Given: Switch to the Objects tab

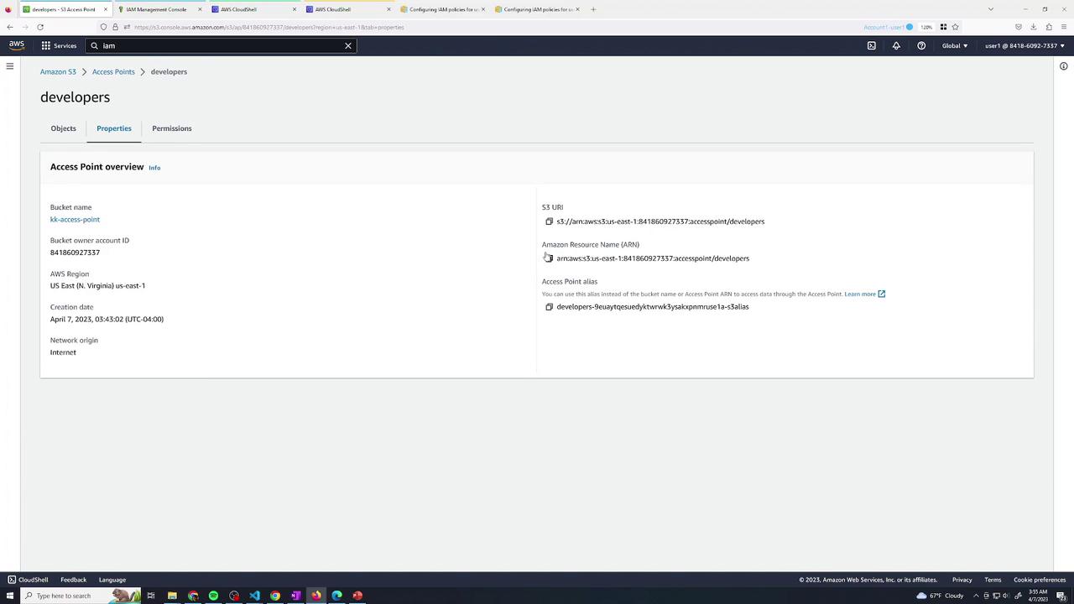Looking at the screenshot, I should point(63,128).
